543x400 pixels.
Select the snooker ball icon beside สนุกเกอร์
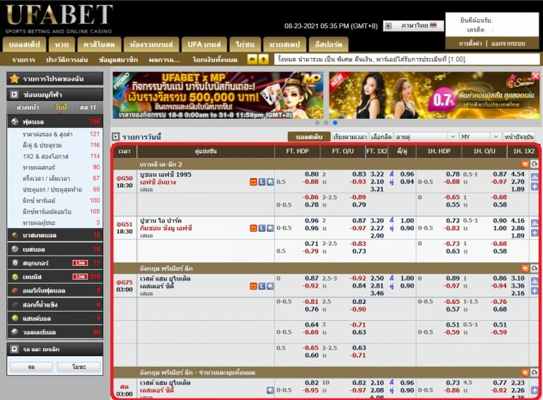[x=15, y=263]
